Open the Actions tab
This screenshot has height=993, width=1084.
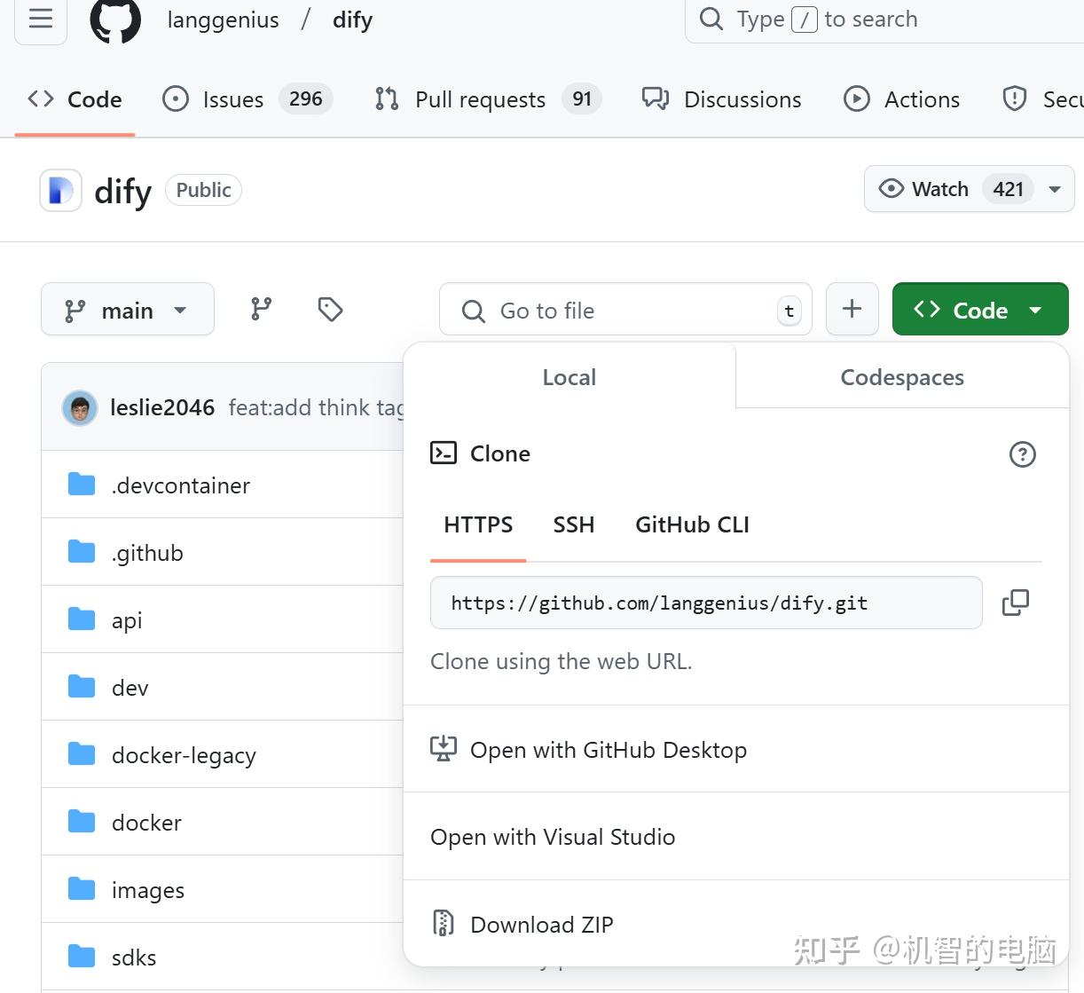coord(901,99)
